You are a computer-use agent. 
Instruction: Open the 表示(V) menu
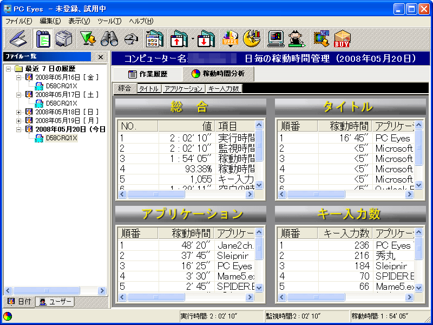coord(79,21)
